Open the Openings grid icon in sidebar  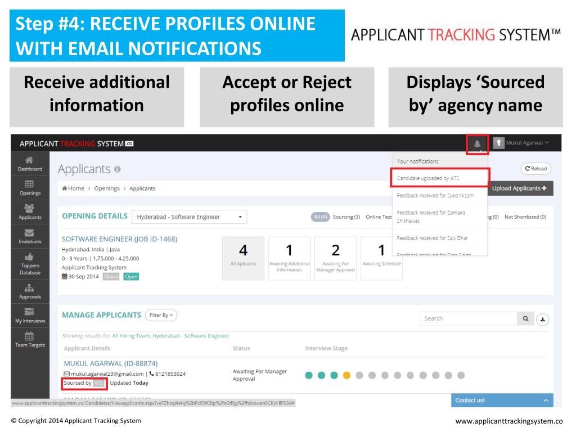coord(29,184)
